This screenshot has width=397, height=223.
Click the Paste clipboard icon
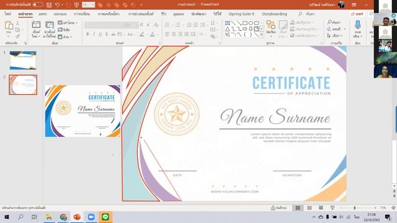9,25
